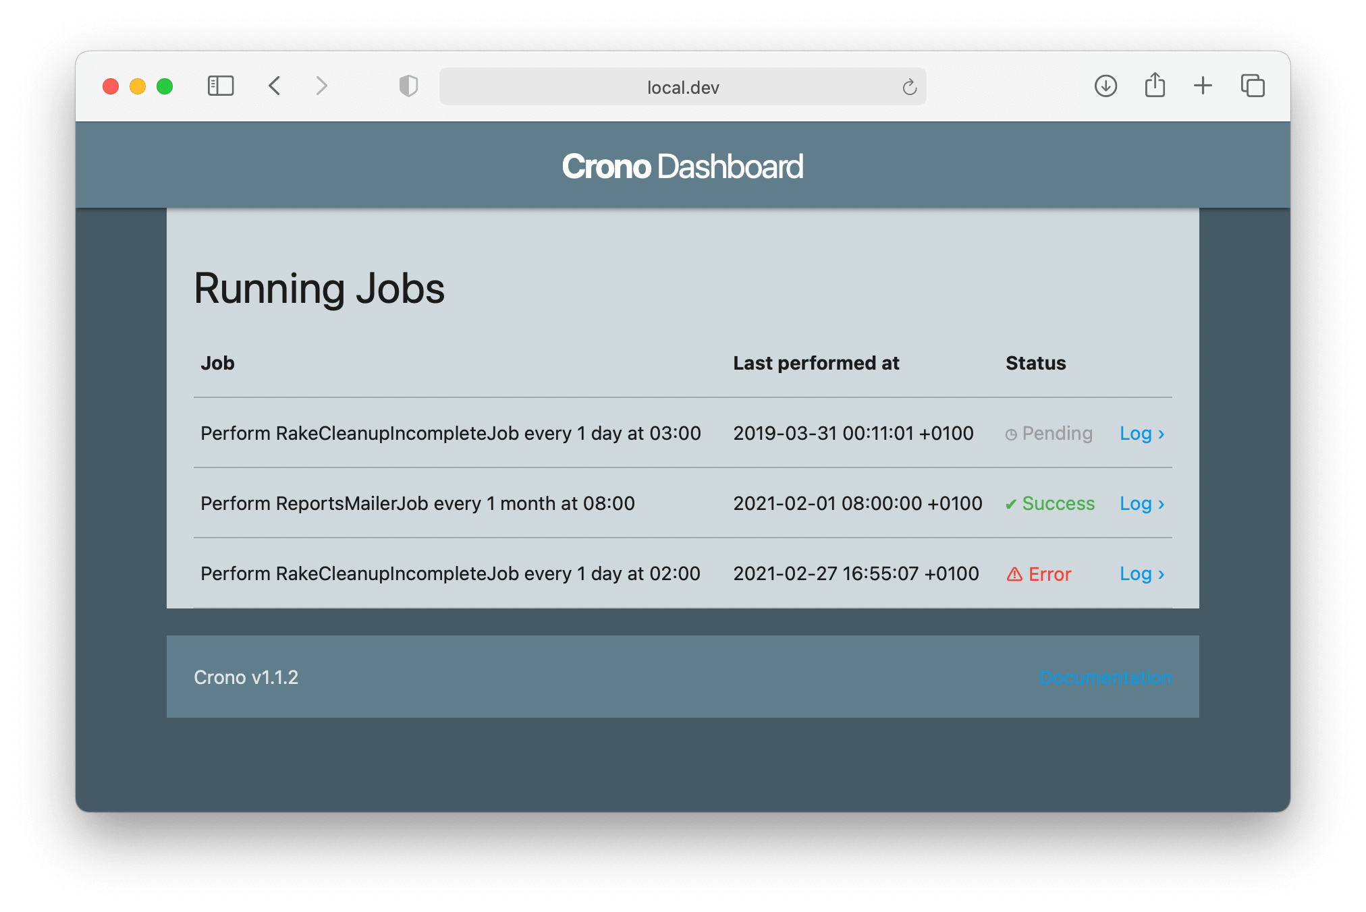Select 'Perform ReportsMailerJob every 1 month at 08:00'
The height and width of the screenshot is (912, 1366).
click(x=418, y=504)
